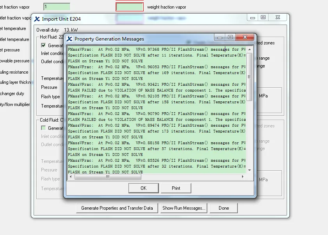Click horizontal scrollbar left arrow in messages

[71, 177]
